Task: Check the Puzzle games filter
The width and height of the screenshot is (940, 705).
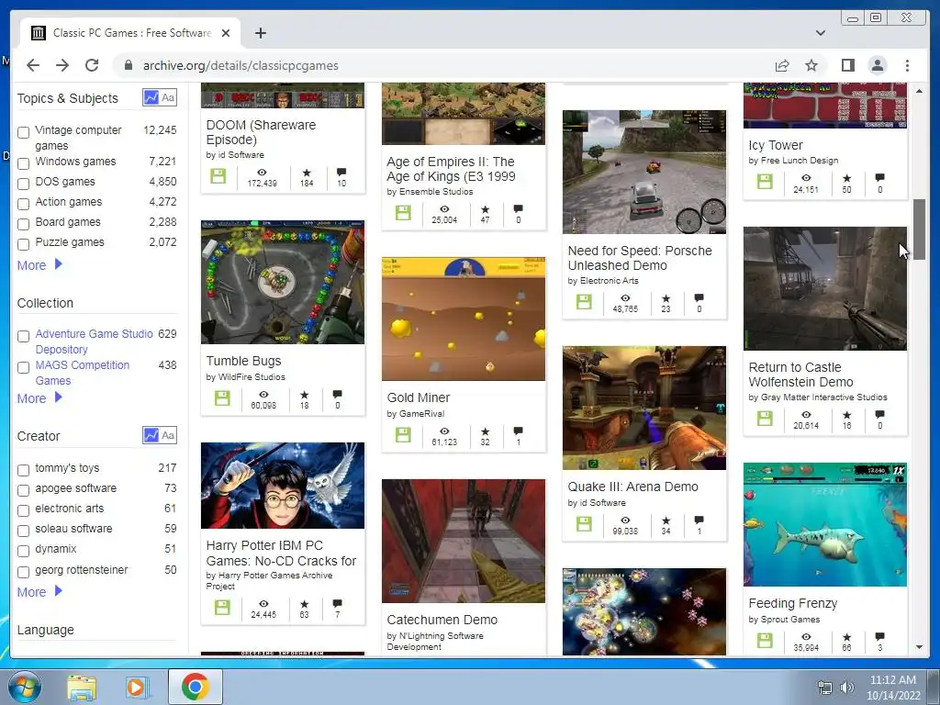Action: (23, 244)
